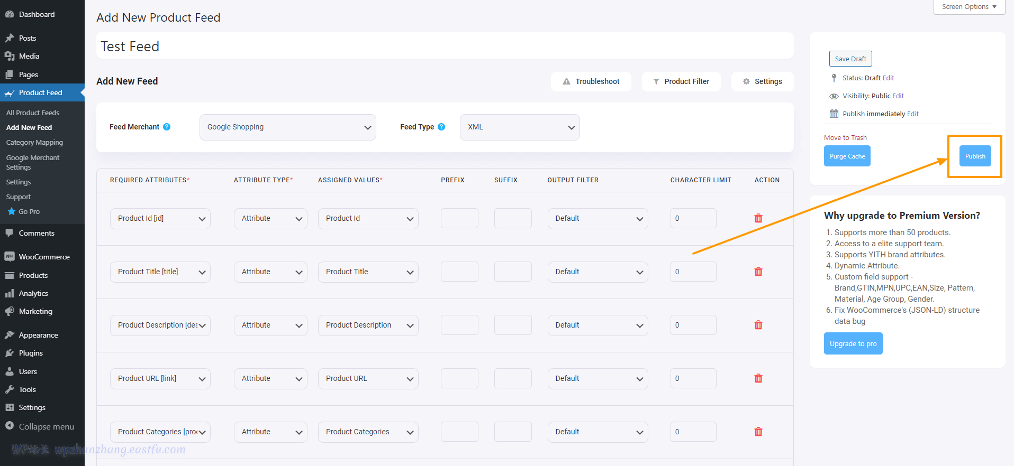Click the Feed Merchant help icon

[167, 127]
